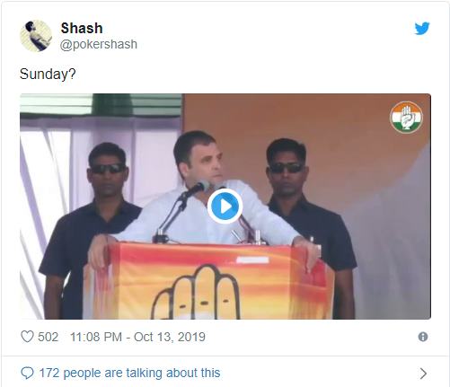Click the Twitter bird logo
Viewport: 450px width, 387px height.
[x=422, y=28]
